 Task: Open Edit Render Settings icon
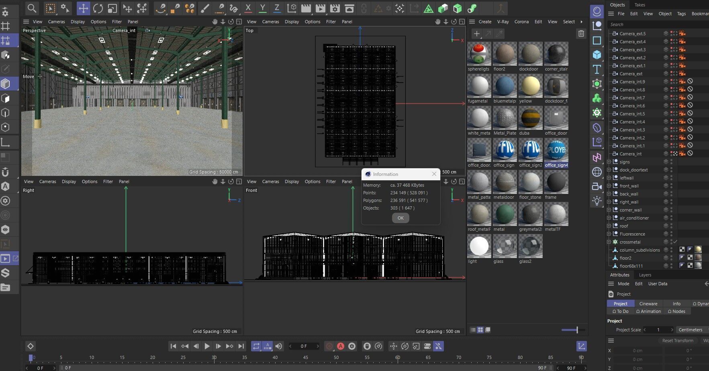pos(335,8)
